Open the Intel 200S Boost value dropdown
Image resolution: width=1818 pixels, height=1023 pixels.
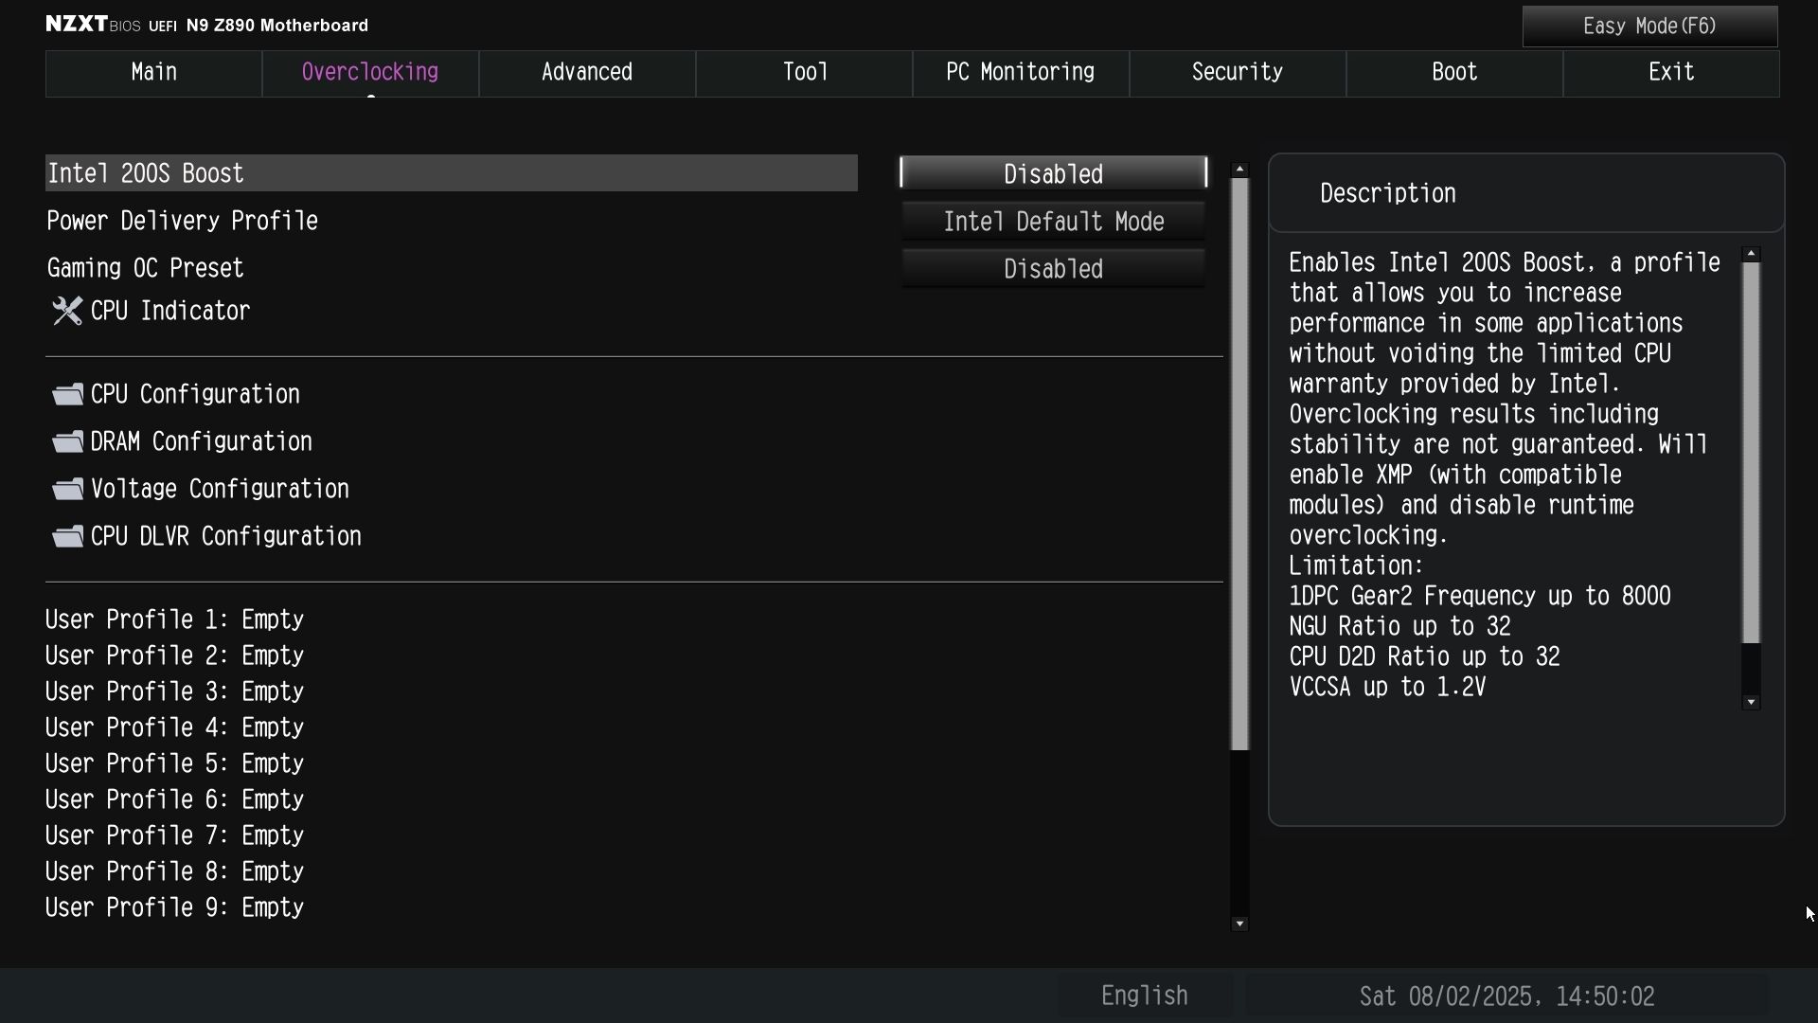[x=1053, y=173]
